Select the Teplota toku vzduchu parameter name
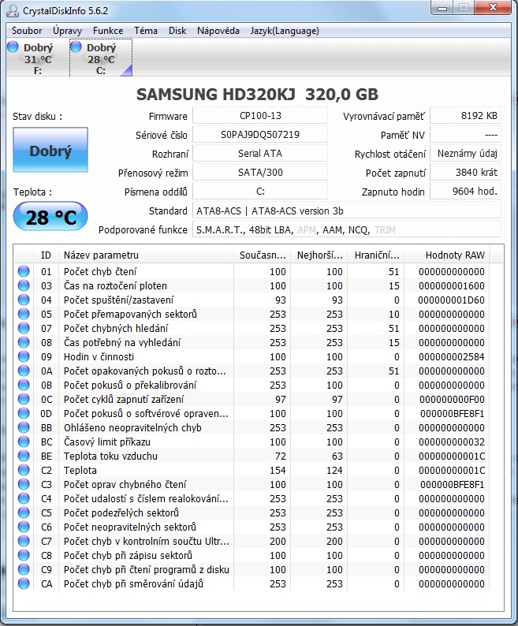The width and height of the screenshot is (518, 626). 110,456
